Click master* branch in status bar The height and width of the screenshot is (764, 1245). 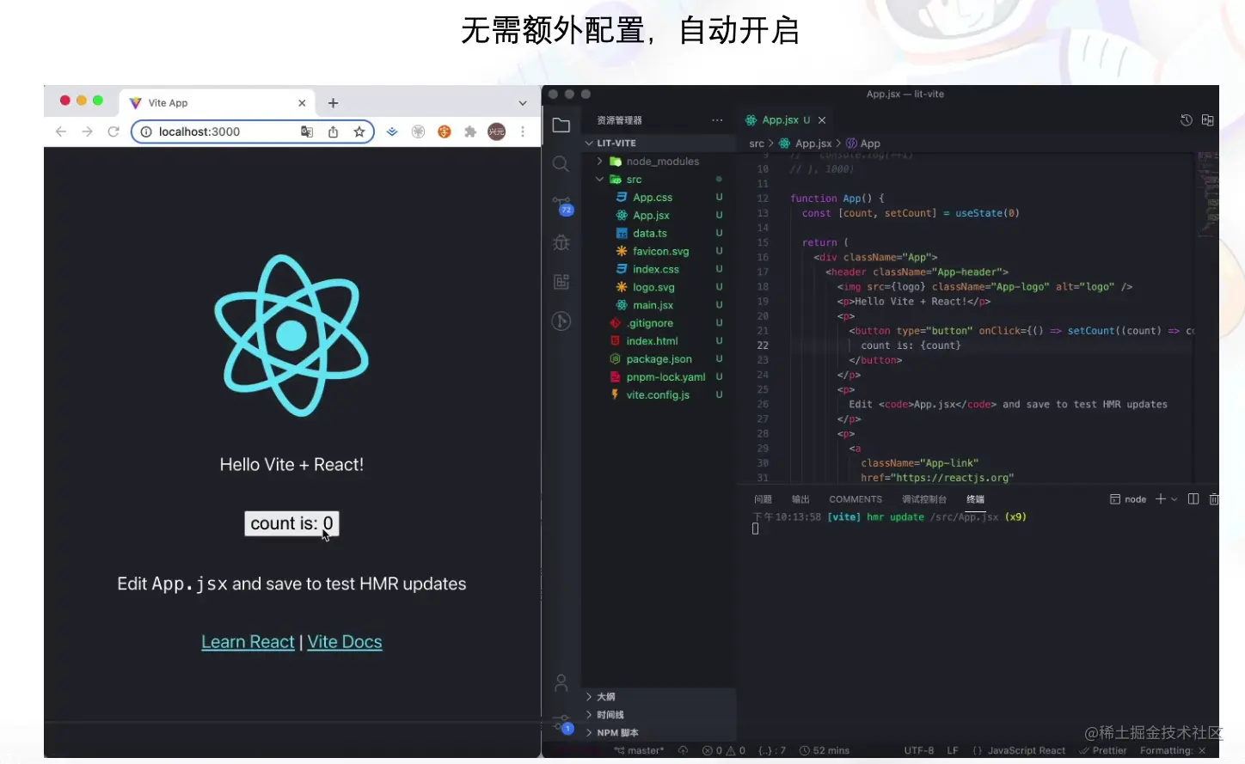tap(639, 751)
